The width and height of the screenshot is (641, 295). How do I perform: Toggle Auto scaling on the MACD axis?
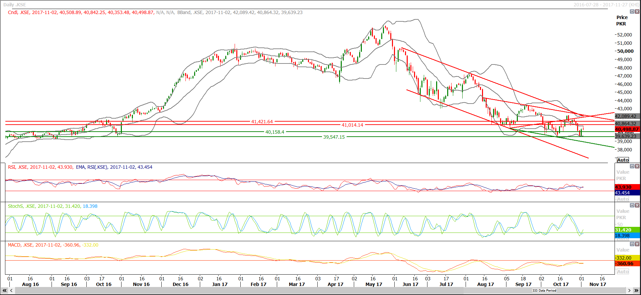pos(623,272)
